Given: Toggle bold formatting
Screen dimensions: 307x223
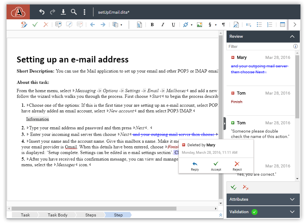Looking at the screenshot, I should [152, 25].
